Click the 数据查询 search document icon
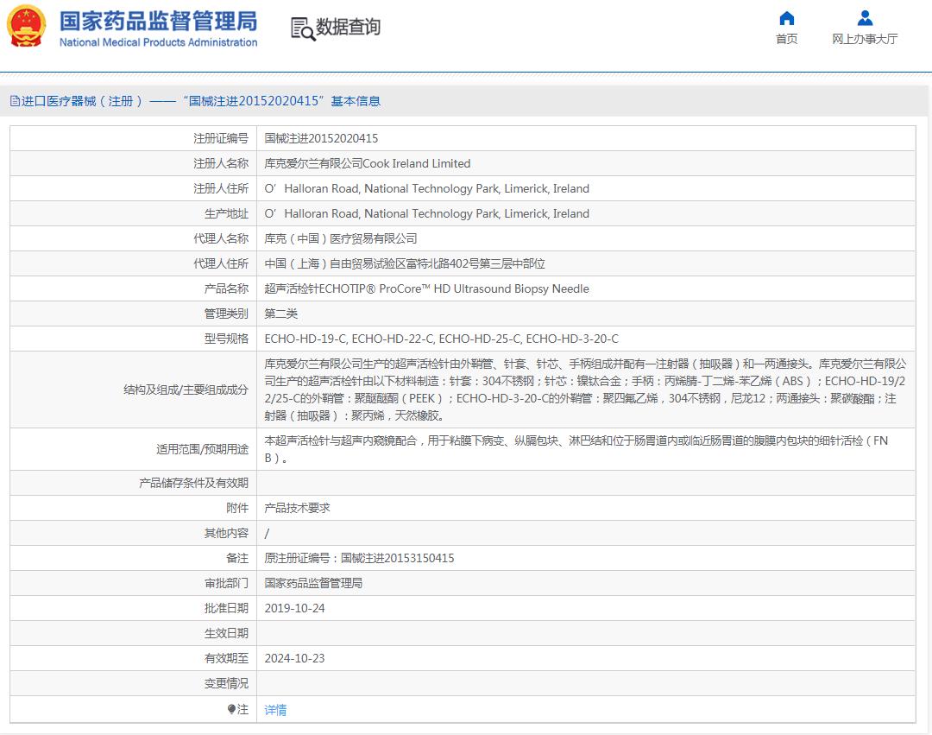Viewport: 932px width, 735px height. pyautogui.click(x=303, y=29)
